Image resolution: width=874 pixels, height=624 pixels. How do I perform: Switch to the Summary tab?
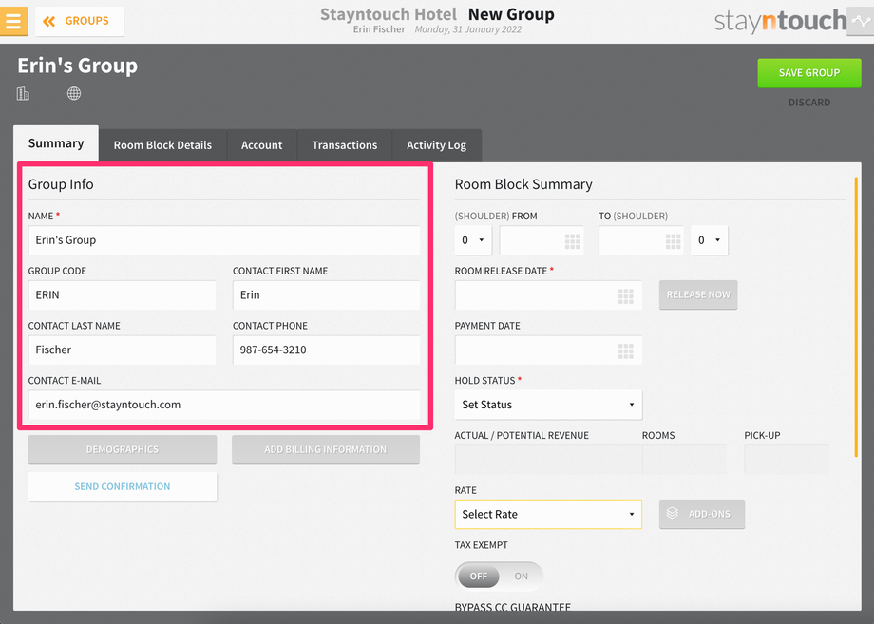56,143
